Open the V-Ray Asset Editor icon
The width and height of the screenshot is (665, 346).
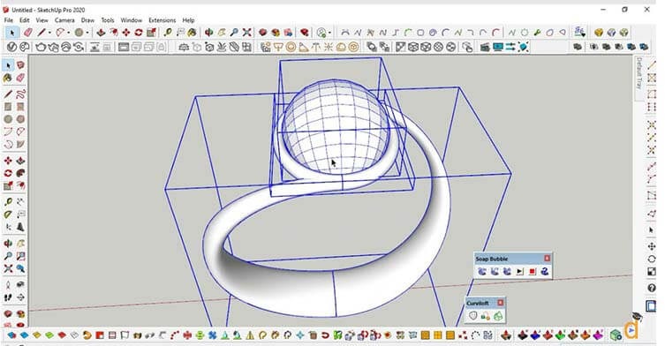(x=11, y=47)
